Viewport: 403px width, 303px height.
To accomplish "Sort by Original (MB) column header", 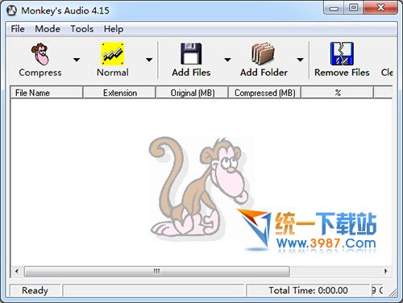I will 193,93.
